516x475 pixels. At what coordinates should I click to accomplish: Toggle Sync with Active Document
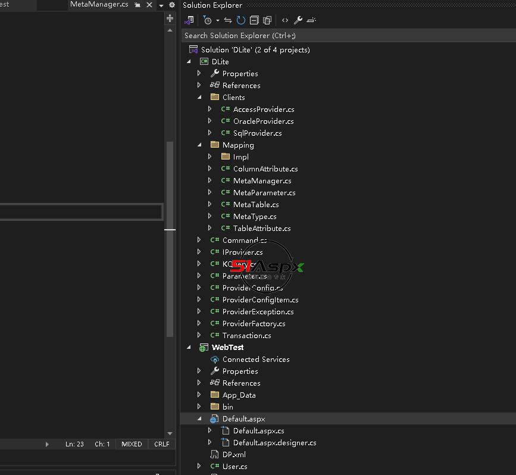(228, 20)
